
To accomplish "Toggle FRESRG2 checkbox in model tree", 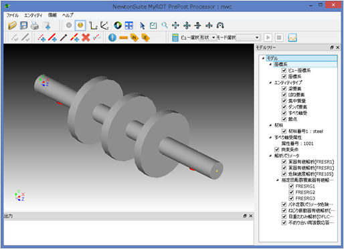I will coord(291,192).
